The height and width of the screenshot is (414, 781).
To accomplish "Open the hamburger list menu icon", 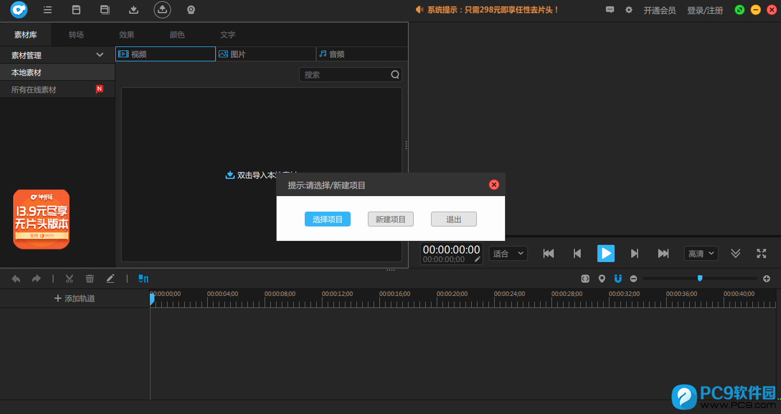I will click(x=48, y=10).
